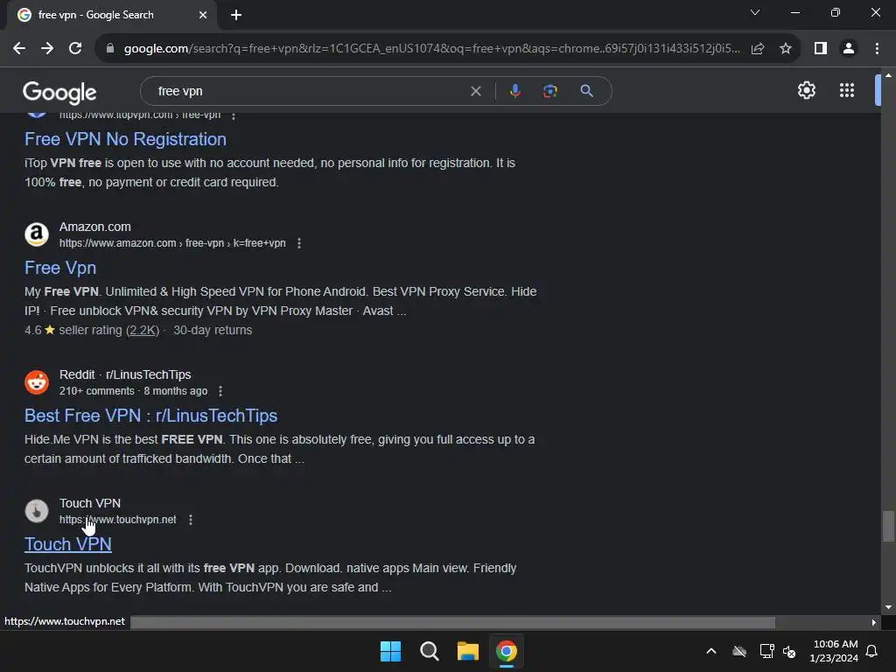The height and width of the screenshot is (672, 896).
Task: Open Chrome three-dot menu
Action: click(x=877, y=49)
